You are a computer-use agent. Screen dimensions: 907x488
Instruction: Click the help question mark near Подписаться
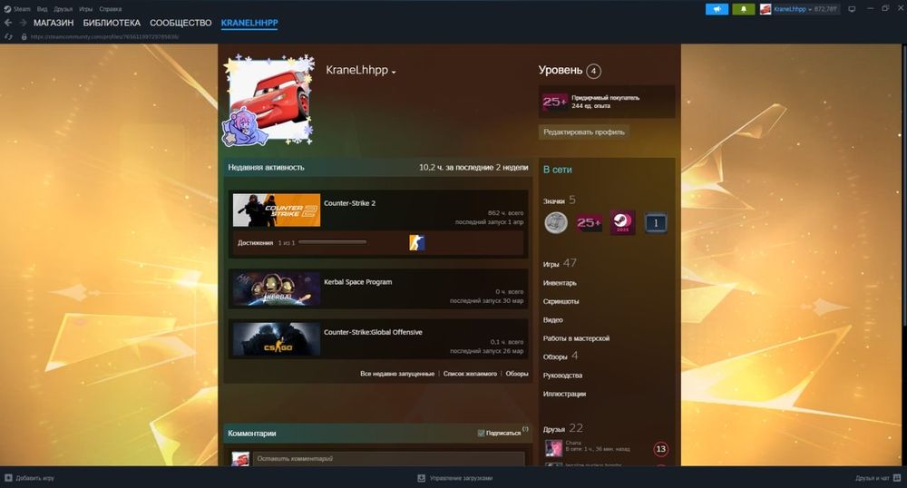[x=525, y=429]
